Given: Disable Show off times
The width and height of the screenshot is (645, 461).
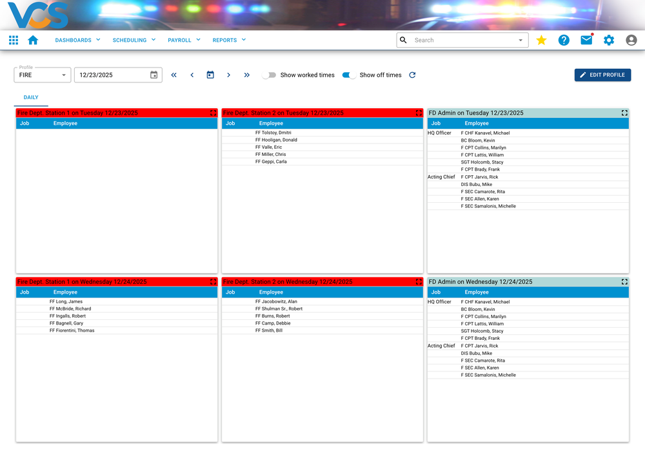Looking at the screenshot, I should point(348,75).
